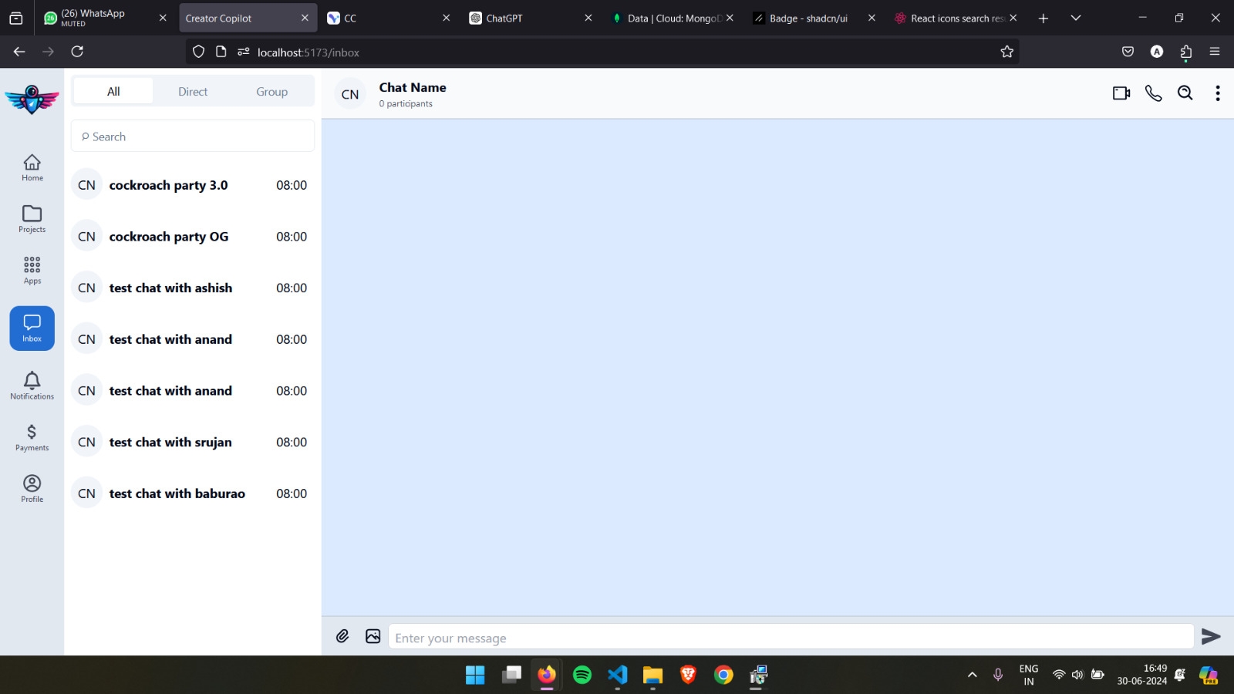Start a video call in chat header
Viewport: 1234px width, 694px height.
(1121, 93)
